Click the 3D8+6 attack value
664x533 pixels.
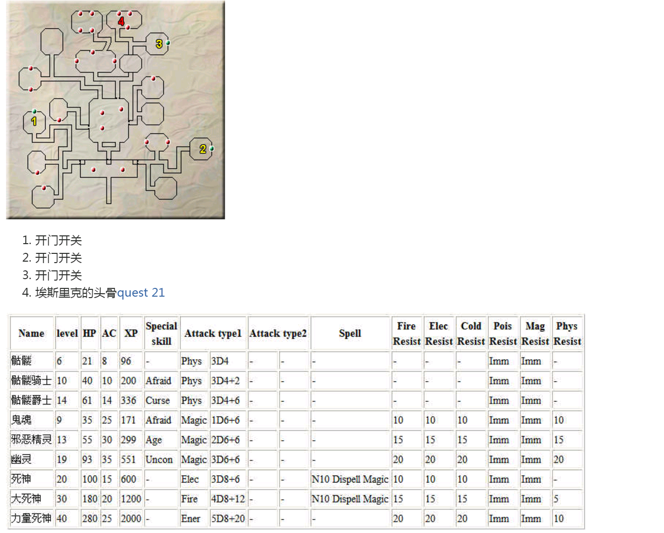228,479
